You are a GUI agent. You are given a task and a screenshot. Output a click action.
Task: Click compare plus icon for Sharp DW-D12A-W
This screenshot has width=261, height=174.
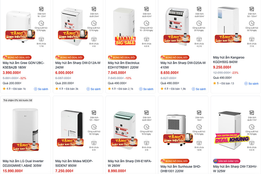click(x=88, y=89)
